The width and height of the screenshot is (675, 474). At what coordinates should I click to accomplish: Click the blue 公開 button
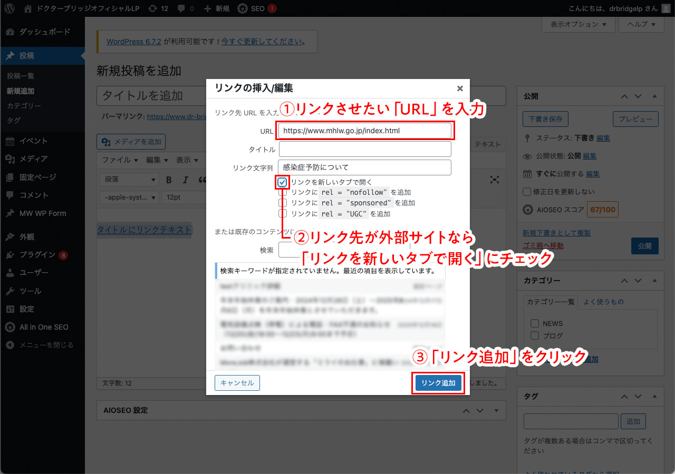644,246
